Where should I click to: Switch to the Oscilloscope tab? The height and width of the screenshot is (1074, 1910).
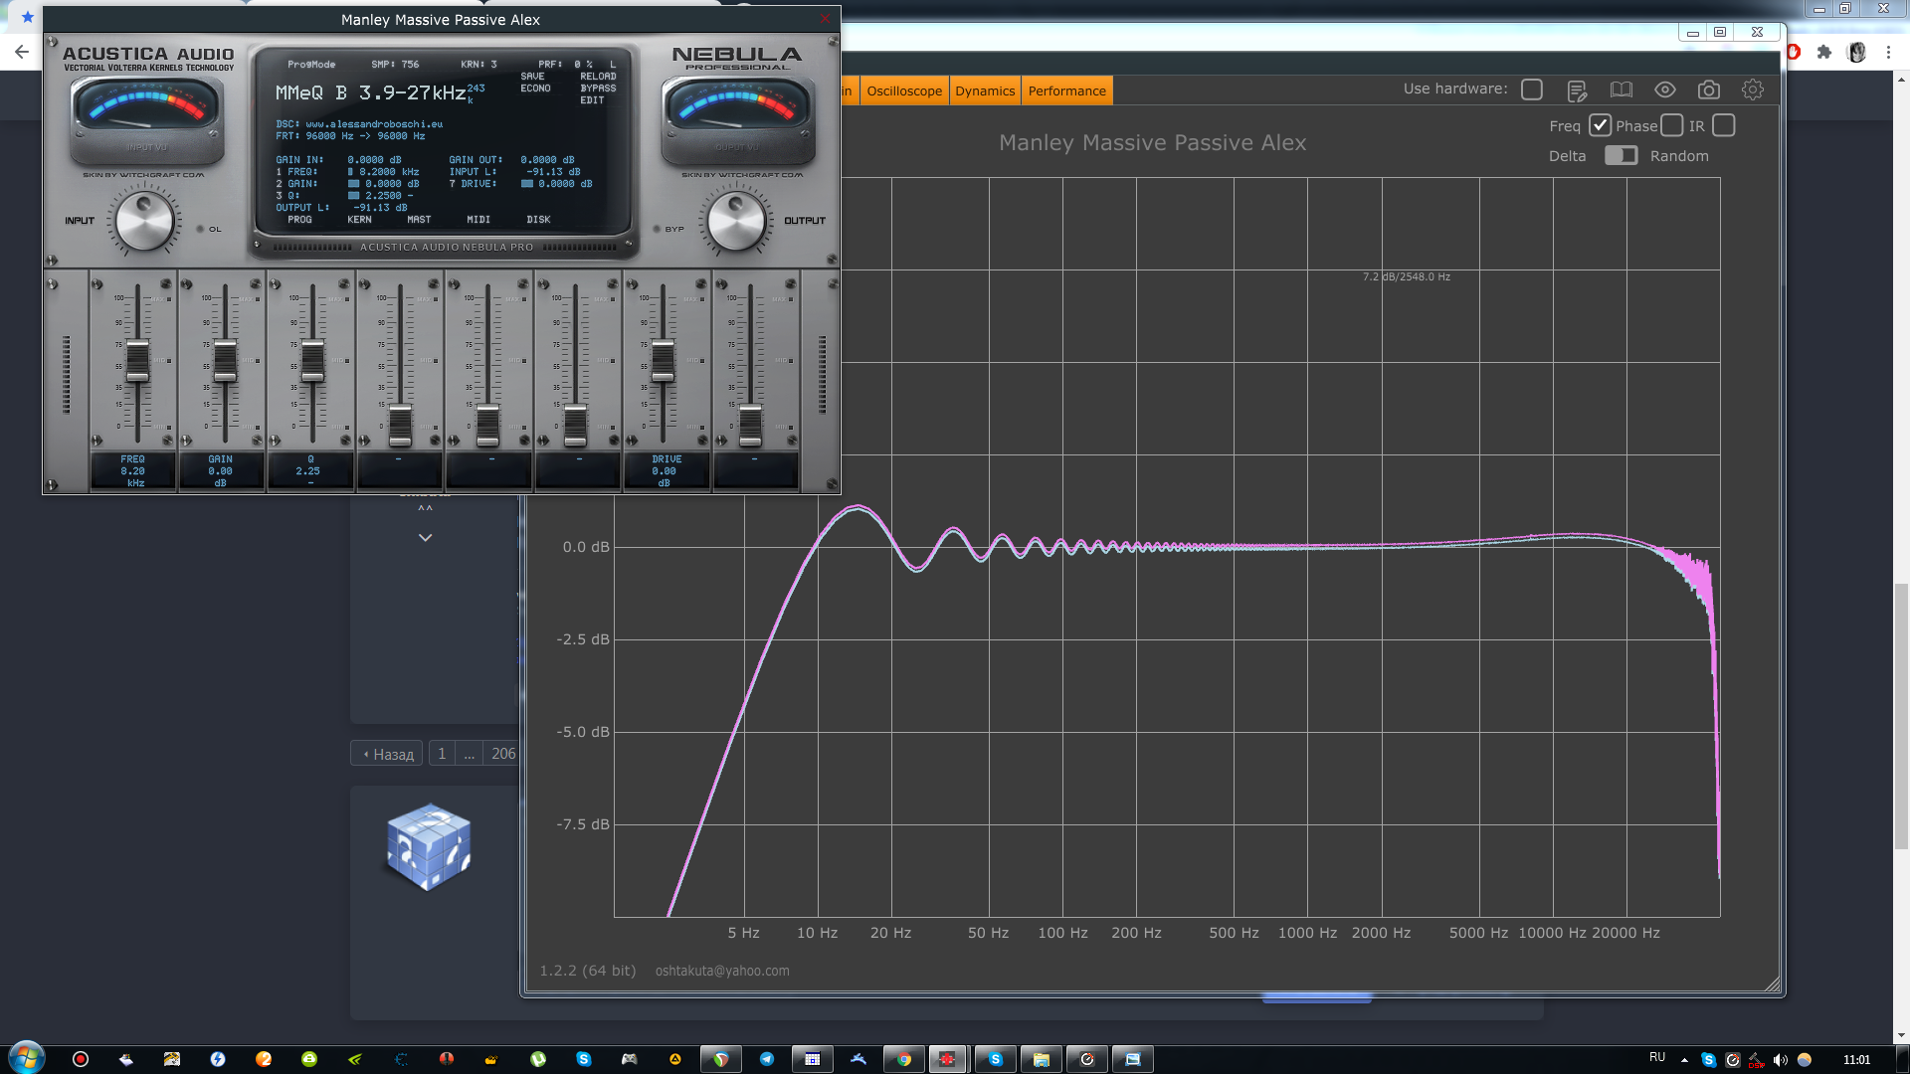coord(904,90)
